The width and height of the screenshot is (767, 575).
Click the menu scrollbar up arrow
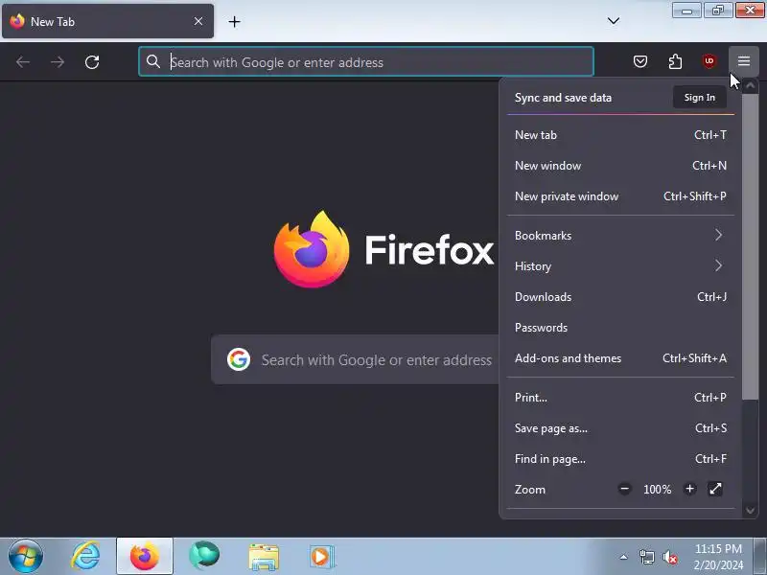point(751,85)
